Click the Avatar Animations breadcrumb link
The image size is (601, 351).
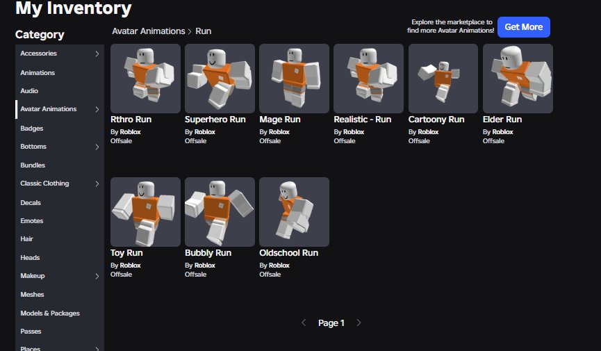[x=148, y=31]
